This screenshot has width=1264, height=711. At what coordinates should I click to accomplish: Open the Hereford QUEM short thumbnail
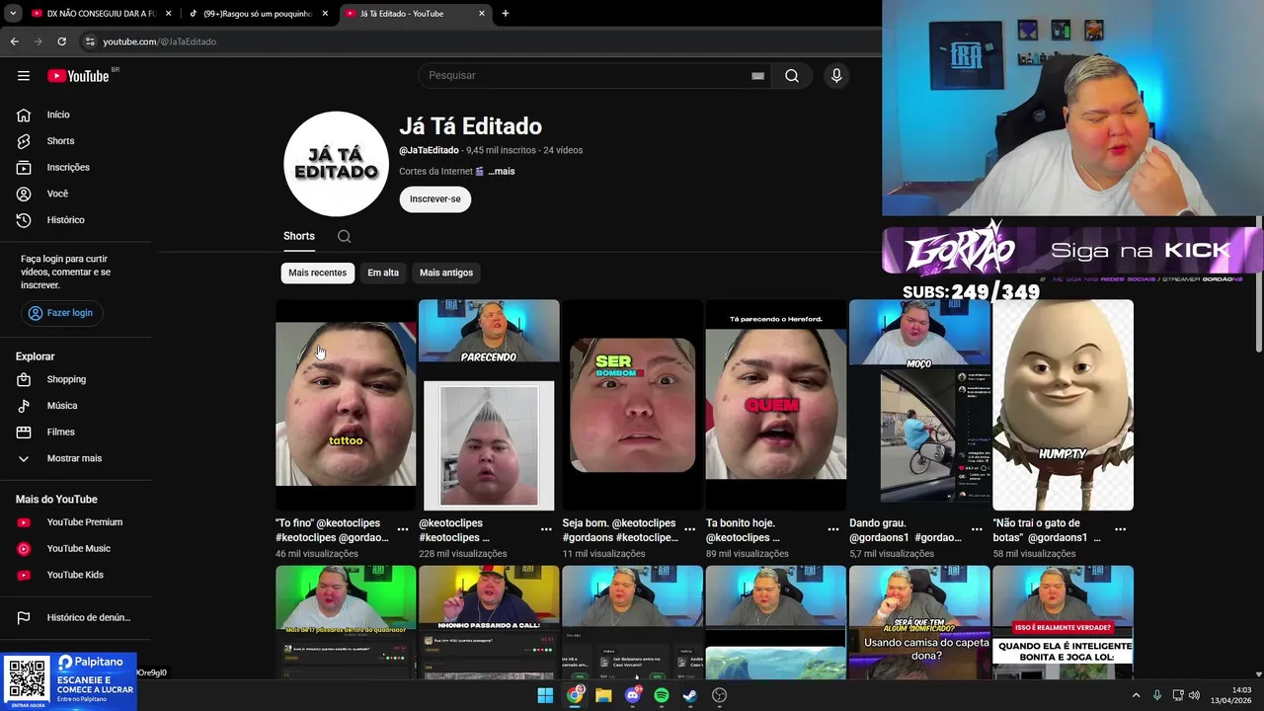pos(776,405)
